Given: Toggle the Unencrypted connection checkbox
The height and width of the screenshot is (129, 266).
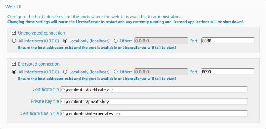Looking at the screenshot, I should pos(14,33).
